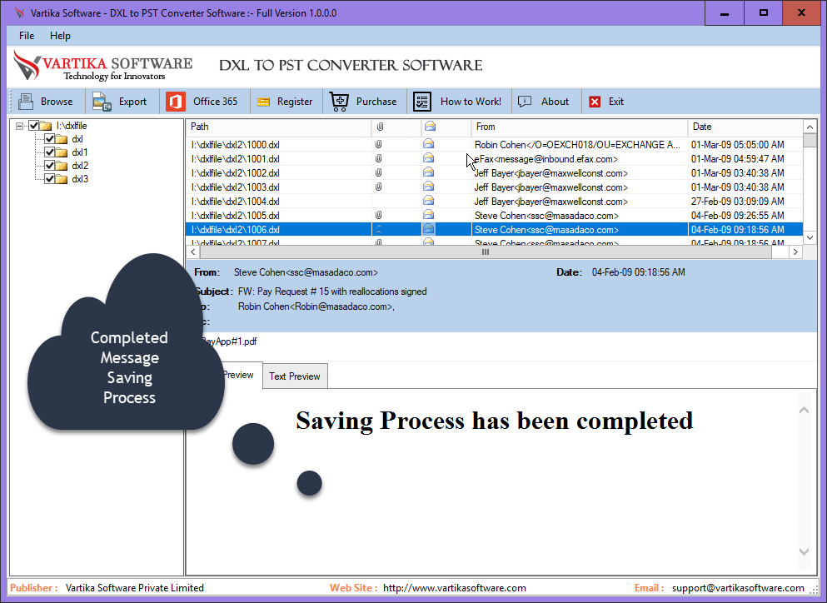Click envelope icon in the 1000.dxl row
Image resolution: width=827 pixels, height=603 pixels.
coord(429,143)
